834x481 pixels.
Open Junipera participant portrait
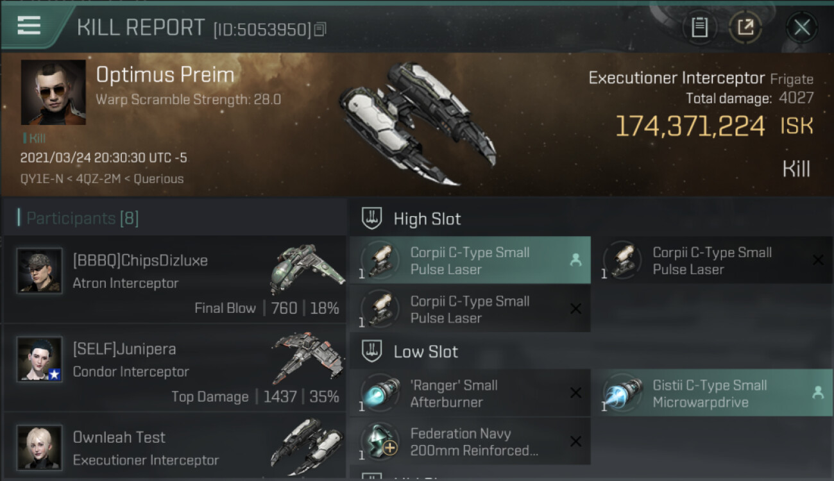point(40,360)
